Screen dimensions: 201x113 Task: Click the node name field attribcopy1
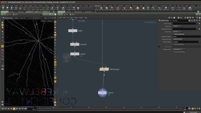(x=178, y=20)
